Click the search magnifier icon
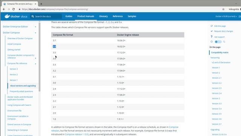This screenshot has height=136, width=241. tap(33, 16)
